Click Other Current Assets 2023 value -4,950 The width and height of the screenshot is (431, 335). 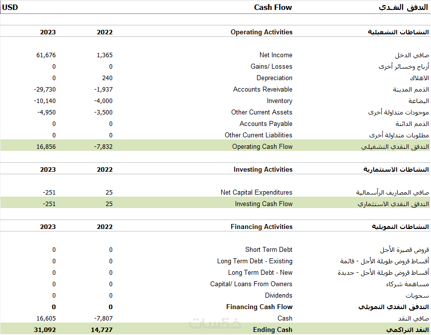coord(46,112)
